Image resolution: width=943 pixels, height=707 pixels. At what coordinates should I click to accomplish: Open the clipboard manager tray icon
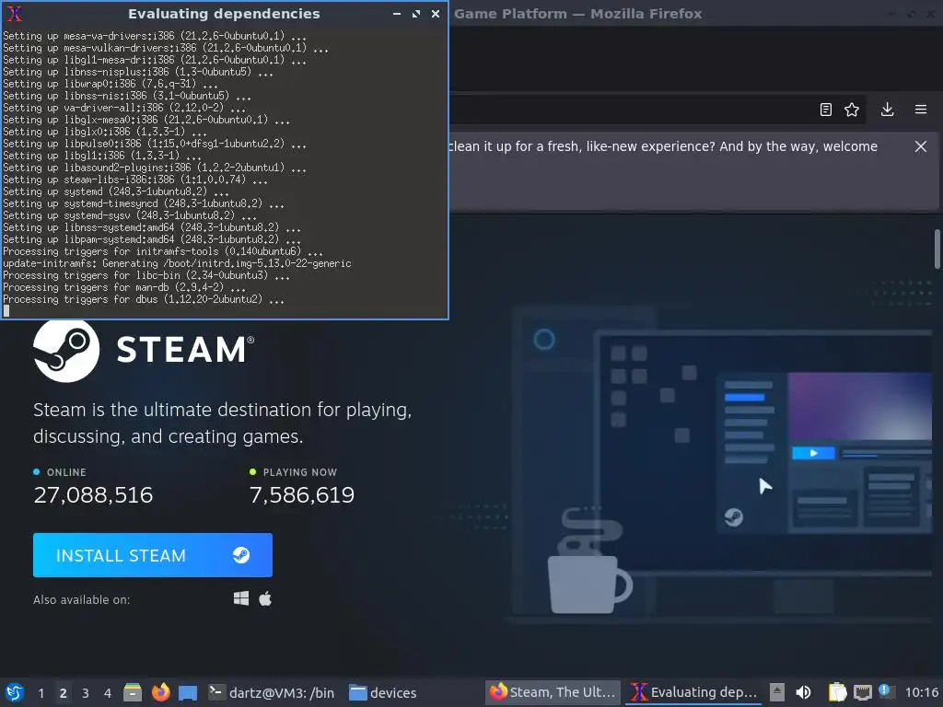pyautogui.click(x=837, y=692)
